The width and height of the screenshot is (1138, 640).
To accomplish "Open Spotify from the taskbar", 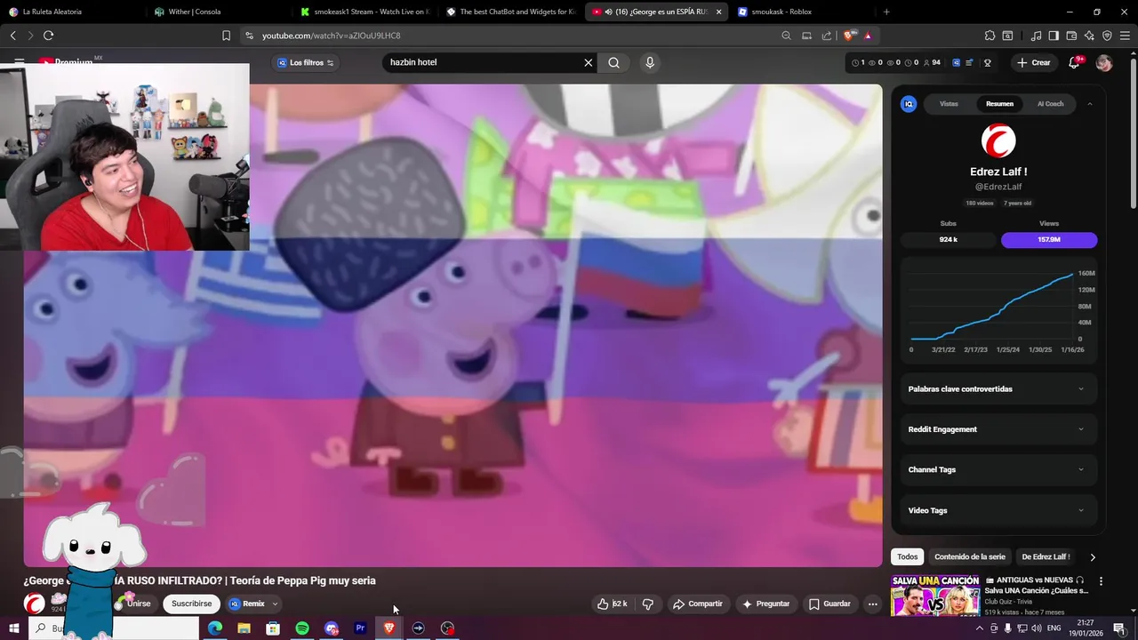I will [x=302, y=628].
